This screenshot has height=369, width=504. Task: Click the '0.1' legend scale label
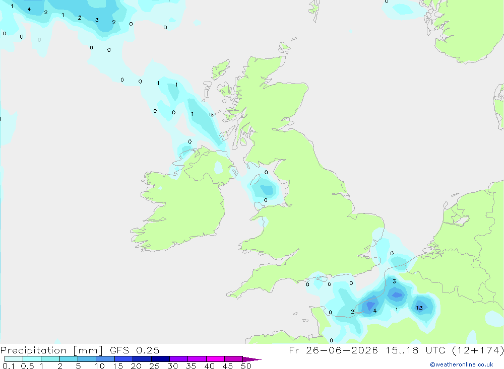[x=9, y=366]
